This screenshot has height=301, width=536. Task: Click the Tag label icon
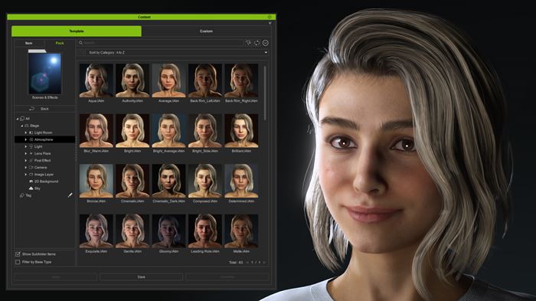[x=22, y=195]
